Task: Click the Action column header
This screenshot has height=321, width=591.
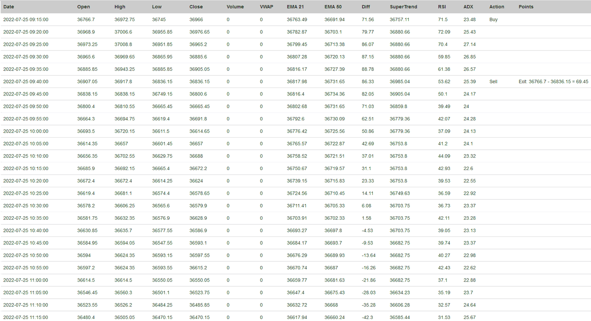Action: point(497,7)
